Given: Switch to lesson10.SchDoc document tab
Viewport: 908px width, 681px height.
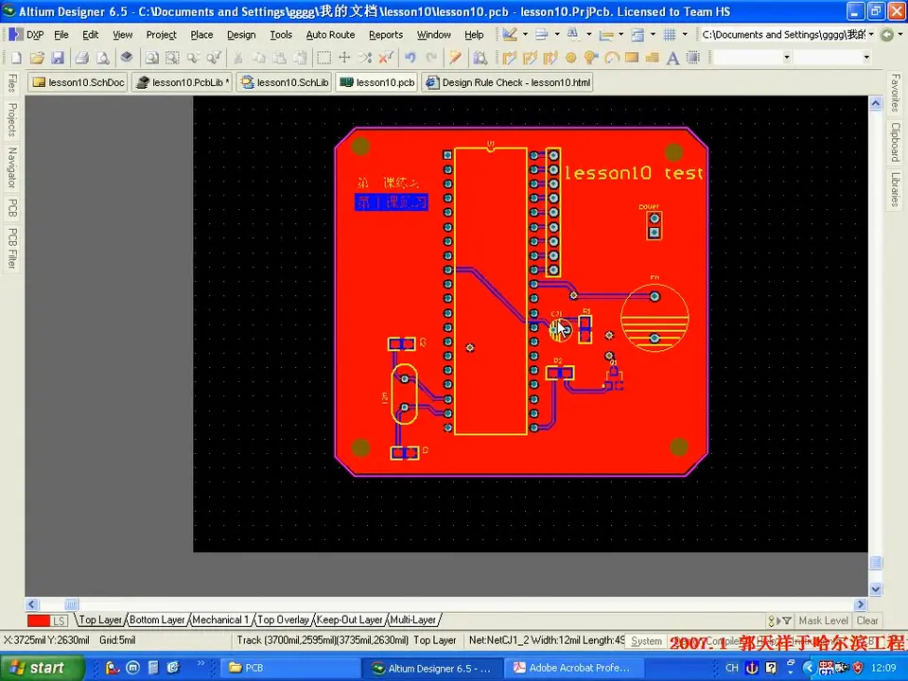Looking at the screenshot, I should pos(78,82).
